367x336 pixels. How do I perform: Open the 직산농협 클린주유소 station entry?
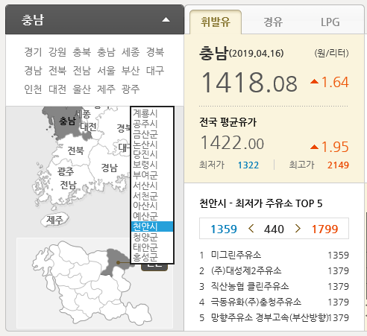(x=274, y=286)
